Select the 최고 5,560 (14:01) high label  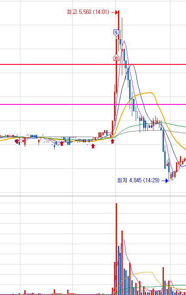pyautogui.click(x=88, y=12)
